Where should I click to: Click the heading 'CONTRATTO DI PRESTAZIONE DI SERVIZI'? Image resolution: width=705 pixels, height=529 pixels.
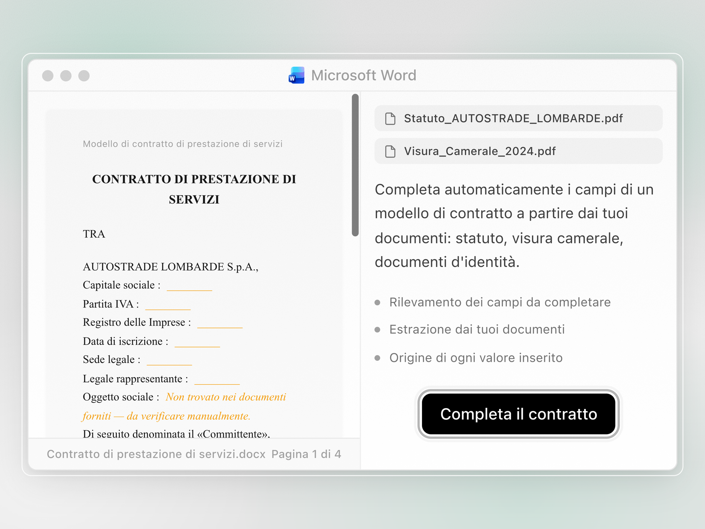pyautogui.click(x=194, y=189)
